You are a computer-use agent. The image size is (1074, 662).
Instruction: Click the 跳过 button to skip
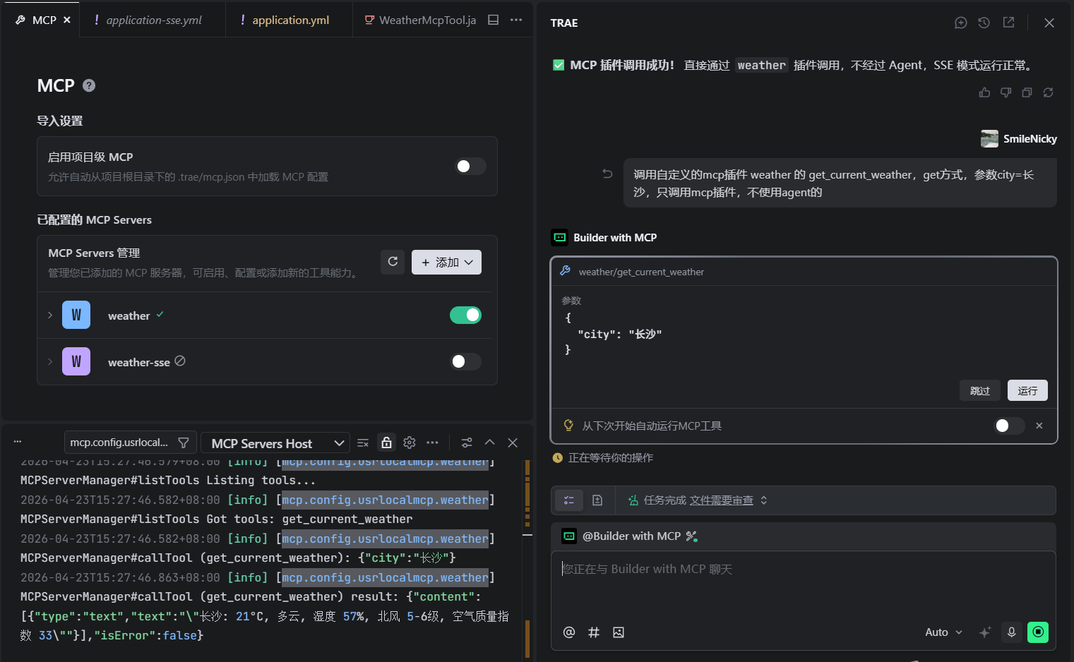pyautogui.click(x=980, y=390)
